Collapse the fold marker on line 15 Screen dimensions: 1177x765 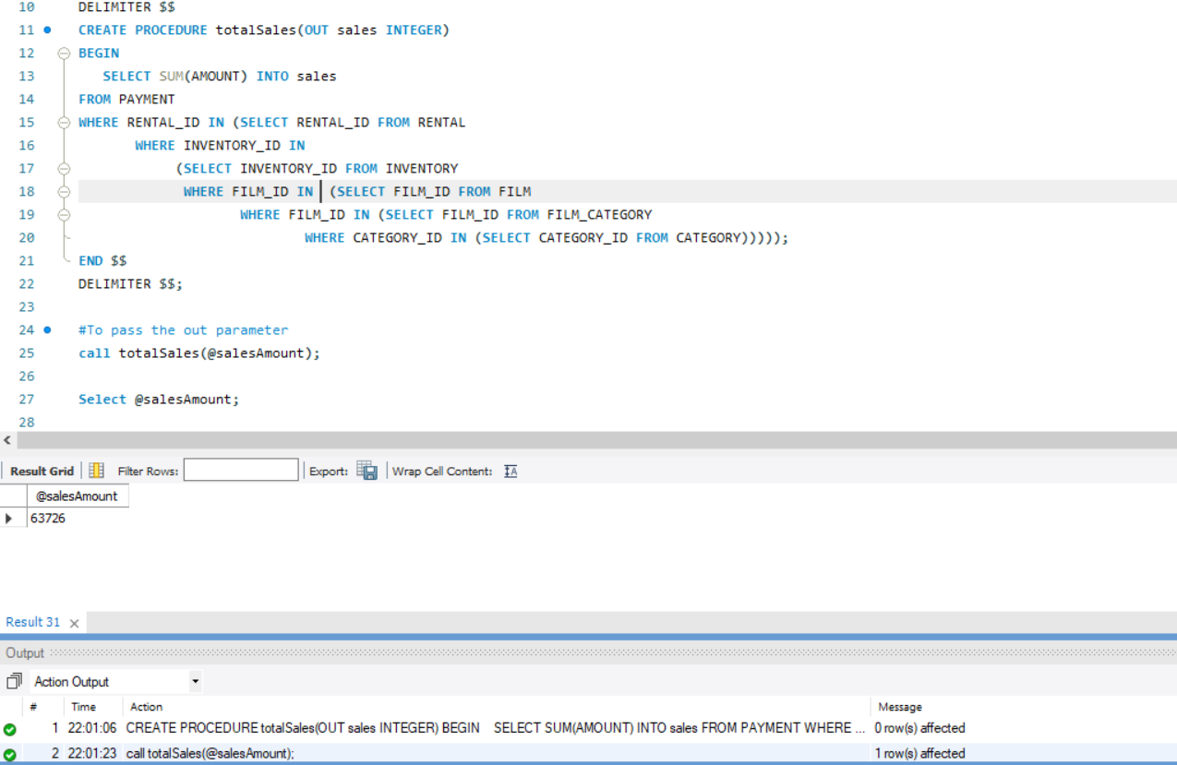(x=64, y=123)
